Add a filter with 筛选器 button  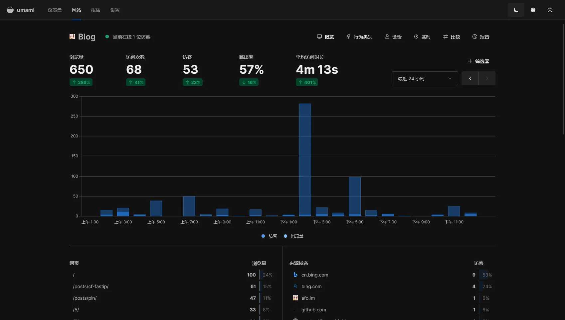[x=478, y=61]
